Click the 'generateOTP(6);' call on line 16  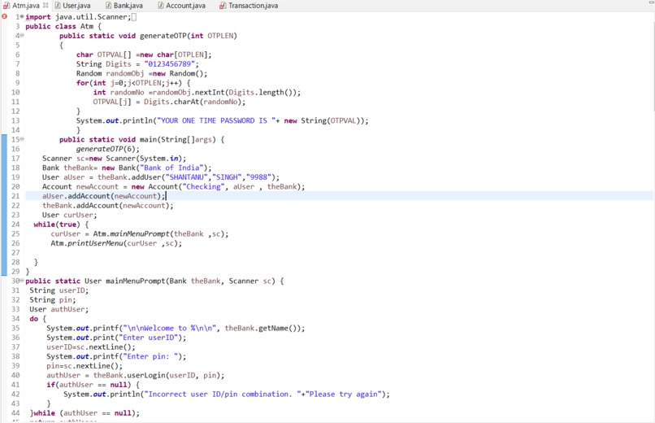click(108, 149)
